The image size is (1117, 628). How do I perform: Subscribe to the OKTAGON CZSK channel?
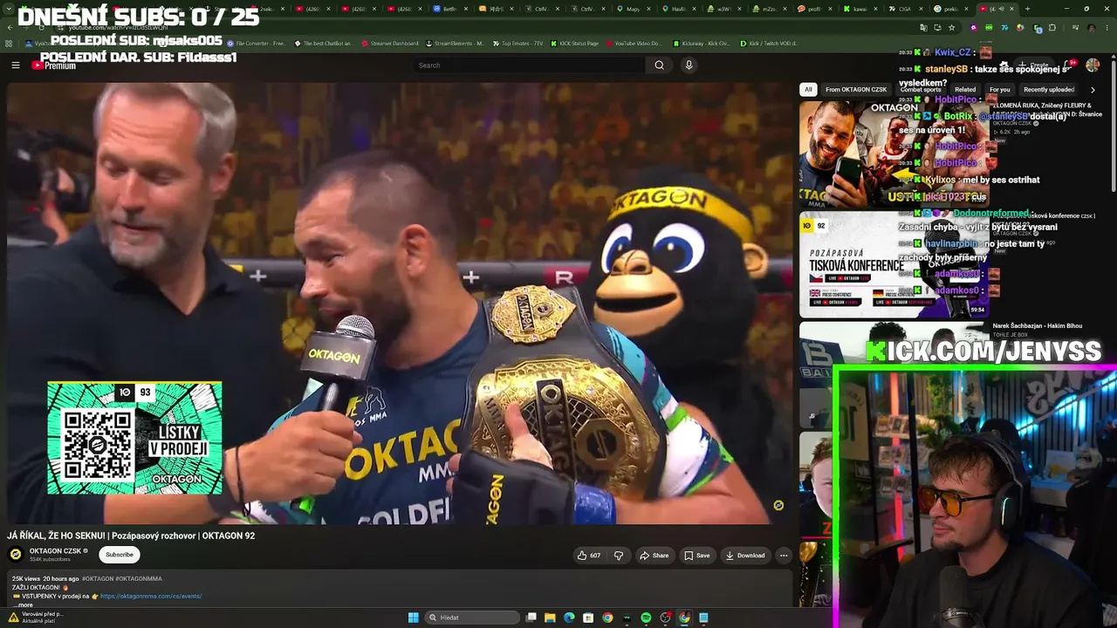pyautogui.click(x=120, y=555)
